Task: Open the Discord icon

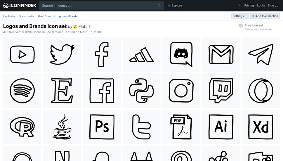Action: (181, 55)
